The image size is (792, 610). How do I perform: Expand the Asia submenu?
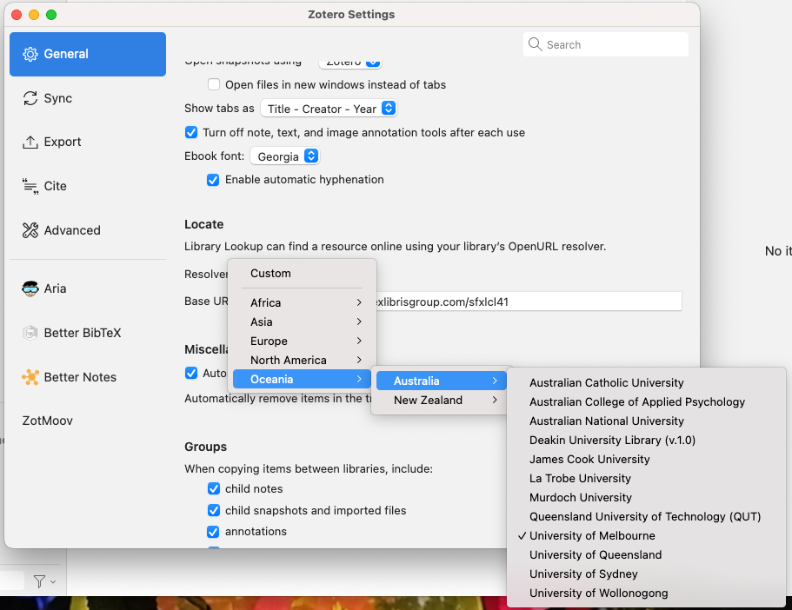click(302, 322)
